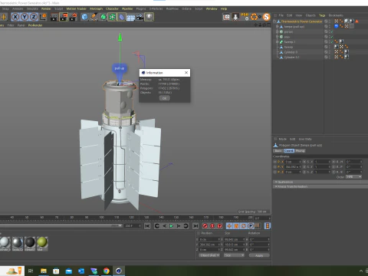Image resolution: width=368 pixels, height=276 pixels.
Task: Expand the Freeze Transformation section
Action: [x=320, y=186]
